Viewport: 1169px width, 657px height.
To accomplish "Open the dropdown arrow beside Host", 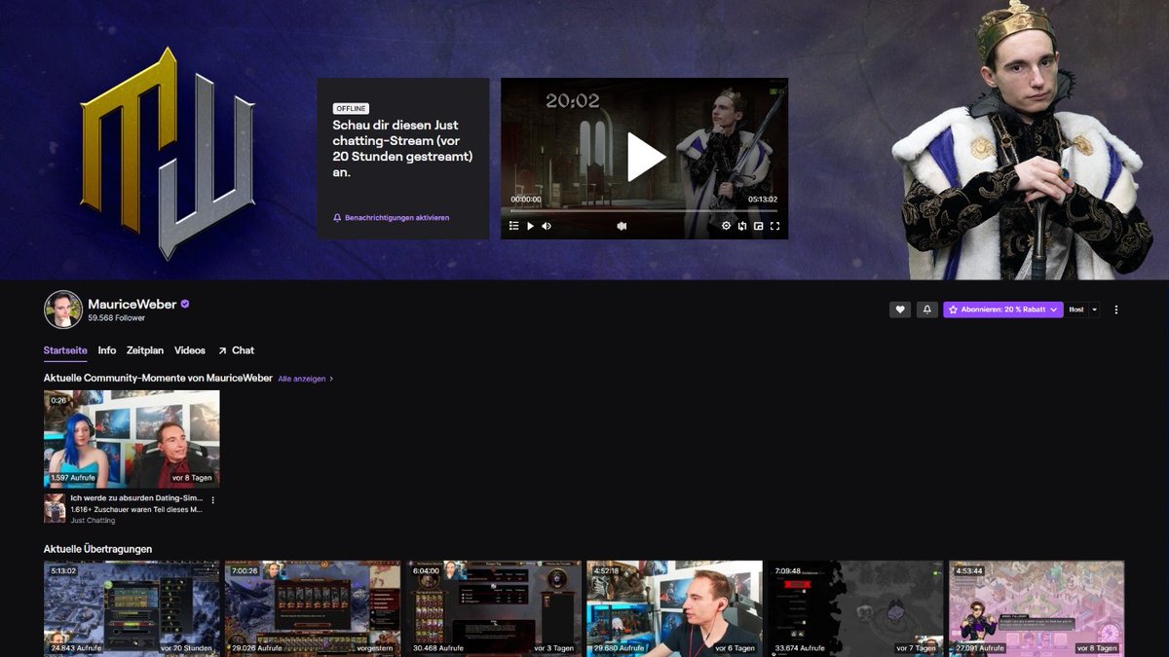I will click(x=1094, y=310).
